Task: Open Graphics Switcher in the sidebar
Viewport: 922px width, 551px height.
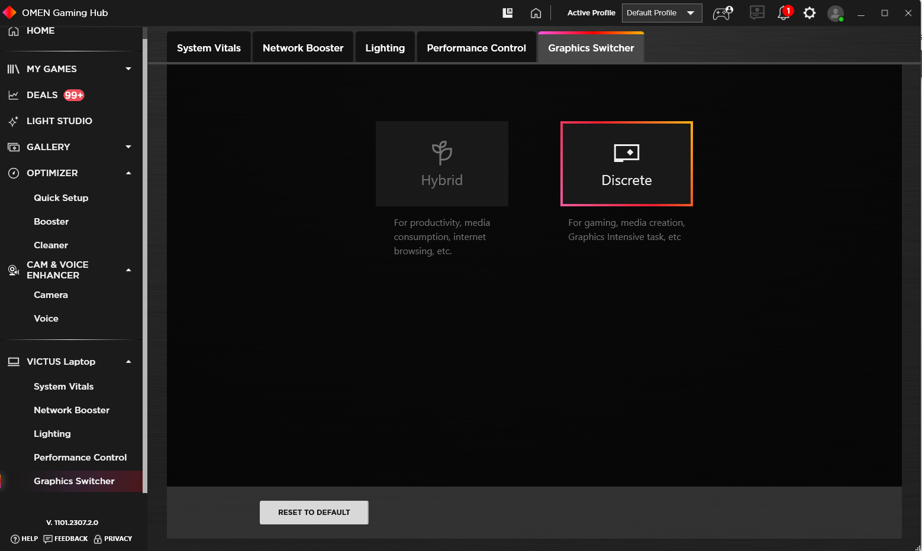Action: tap(74, 481)
